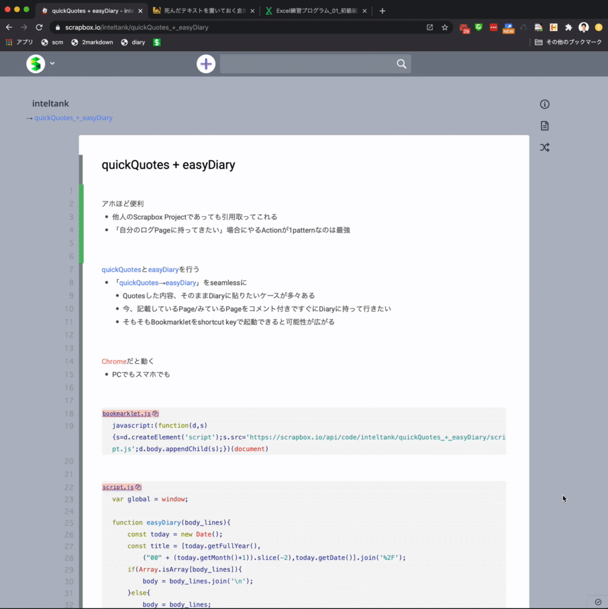Screen dimensions: 608x609
Task: Click the search magnifier icon
Action: (x=401, y=64)
